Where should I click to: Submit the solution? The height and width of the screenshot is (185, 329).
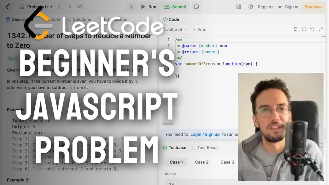pos(175,7)
